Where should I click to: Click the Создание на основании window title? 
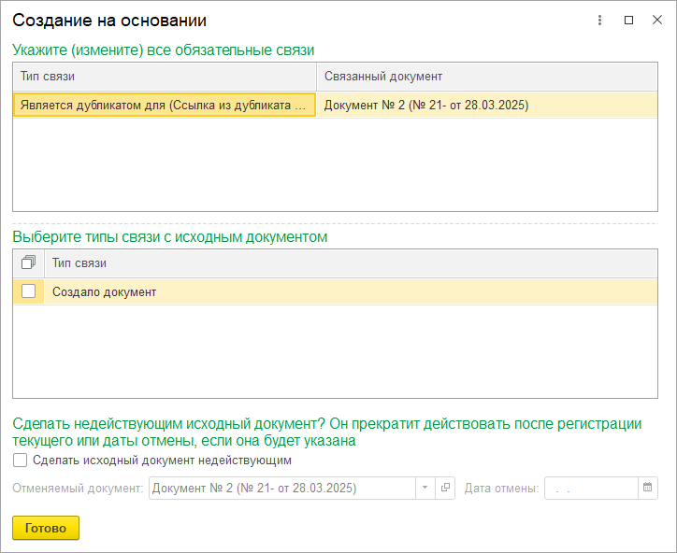[109, 20]
